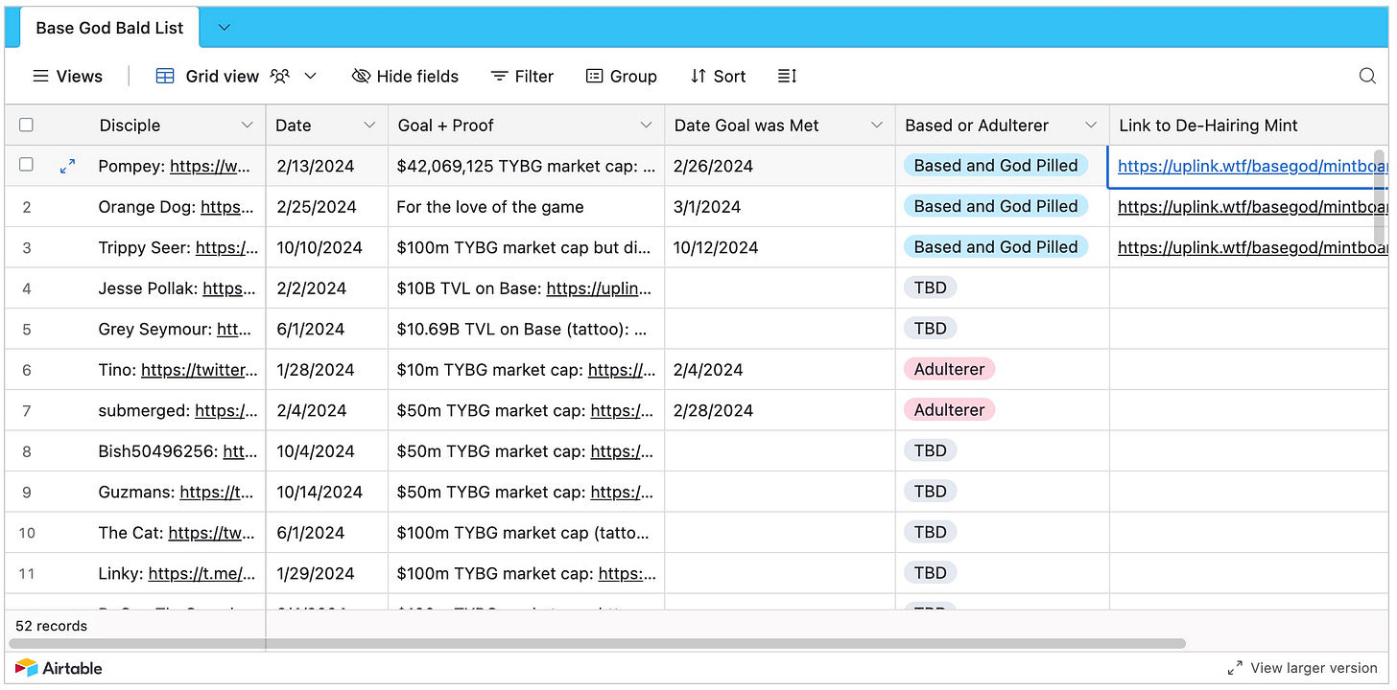
Task: Click the collaborative view people icon
Action: [x=279, y=76]
